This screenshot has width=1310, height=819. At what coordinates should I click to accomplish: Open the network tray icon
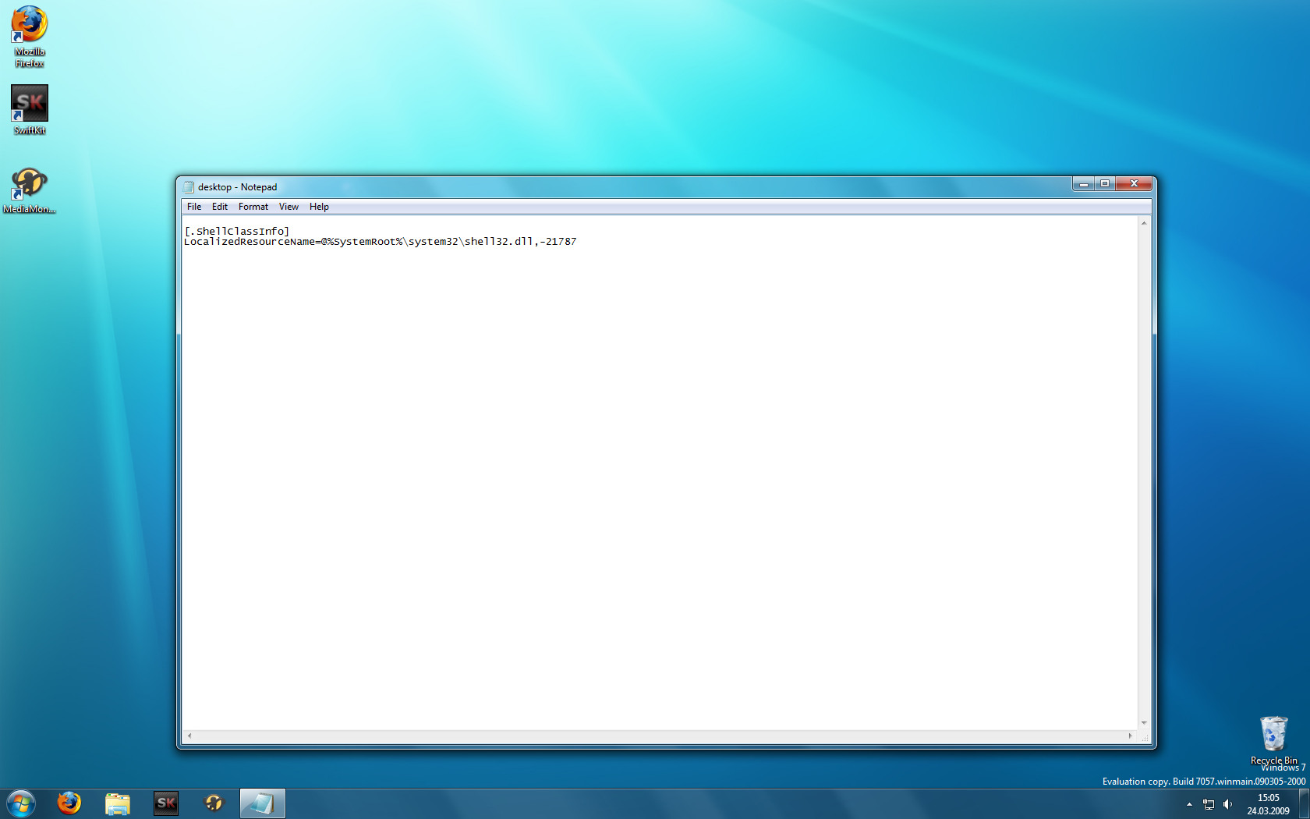click(1209, 804)
